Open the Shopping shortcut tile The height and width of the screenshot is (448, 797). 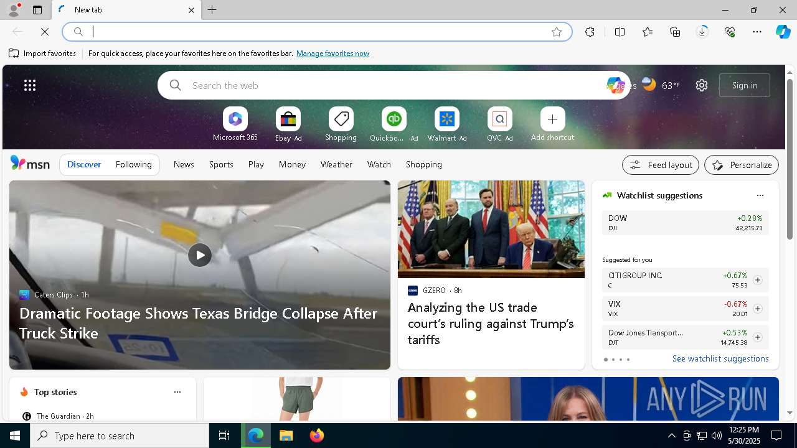tap(341, 124)
